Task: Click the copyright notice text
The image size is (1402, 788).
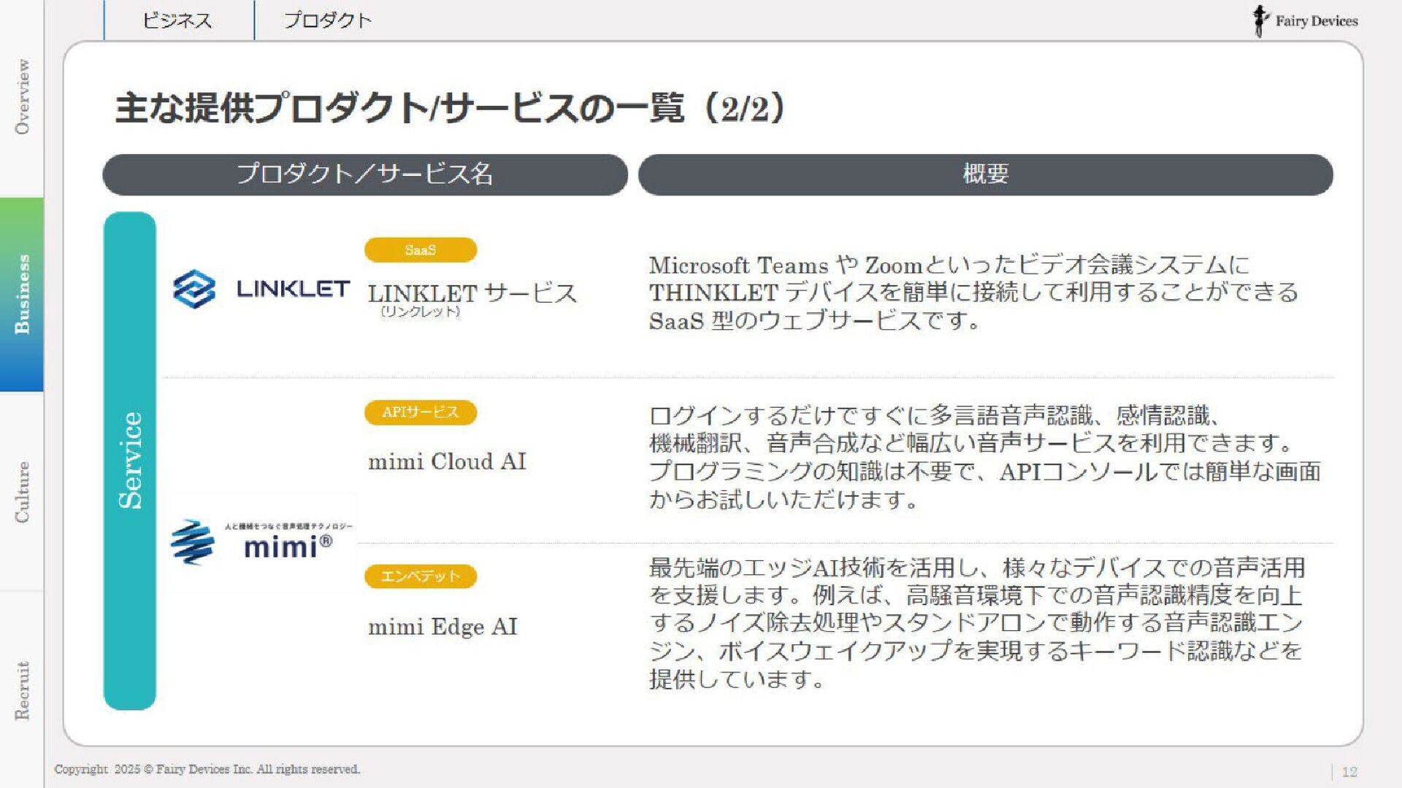Action: pyautogui.click(x=207, y=769)
